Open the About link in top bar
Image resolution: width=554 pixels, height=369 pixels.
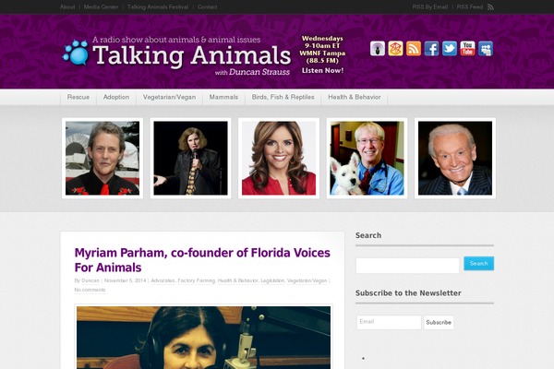click(x=67, y=6)
